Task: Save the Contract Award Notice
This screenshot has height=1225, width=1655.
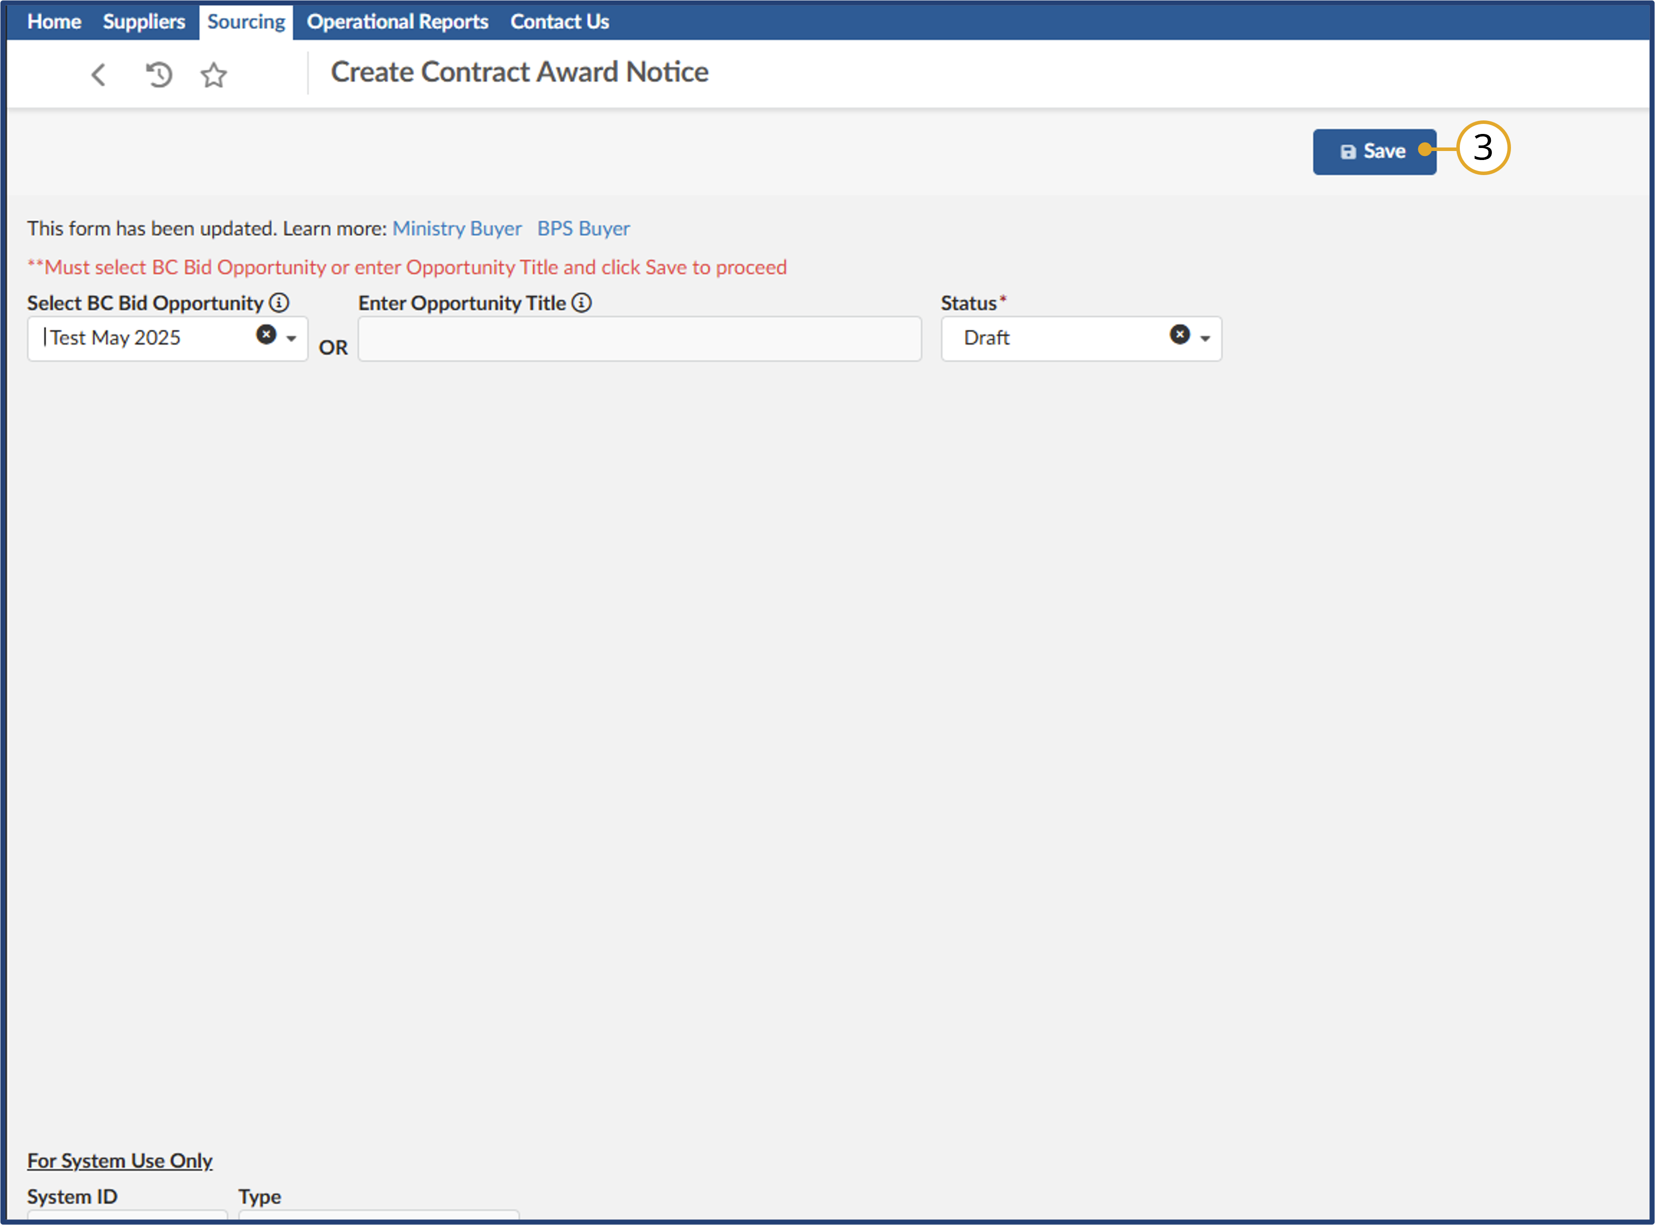Action: 1374,151
